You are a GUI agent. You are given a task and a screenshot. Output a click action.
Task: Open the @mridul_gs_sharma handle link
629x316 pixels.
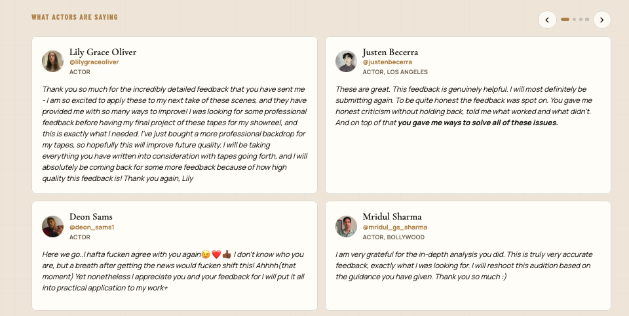(x=394, y=227)
